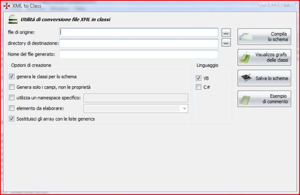Open Visualizza grafo delle classi

click(x=264, y=57)
